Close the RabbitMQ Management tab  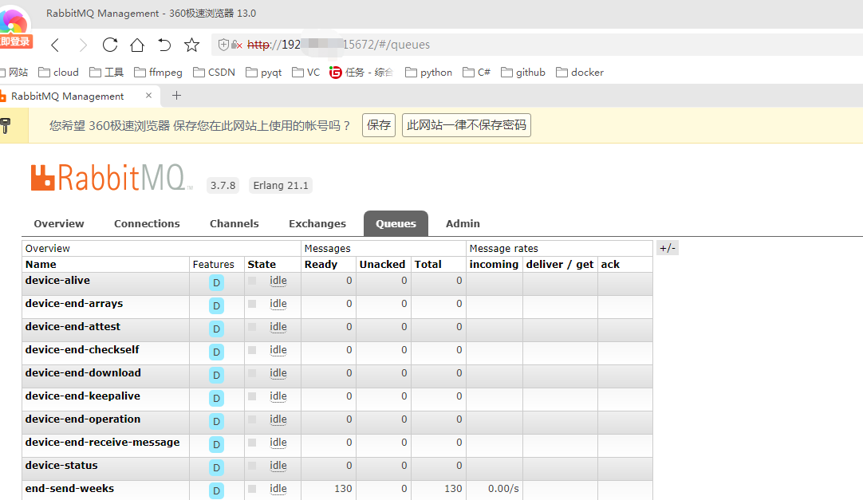pos(148,96)
